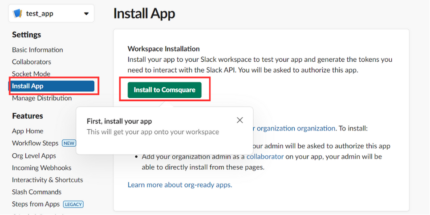Screen dimensions: 430x215
Task: Open Learn more about org-ready apps
Action: pyautogui.click(x=180, y=185)
